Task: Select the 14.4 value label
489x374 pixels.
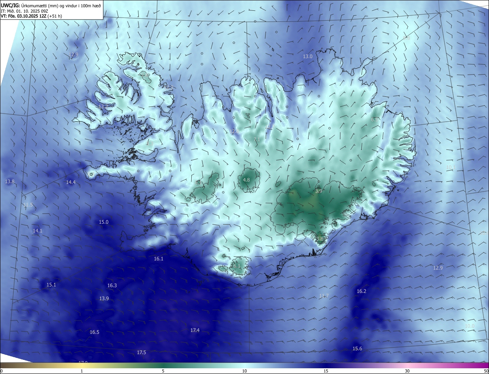Action: point(71,182)
